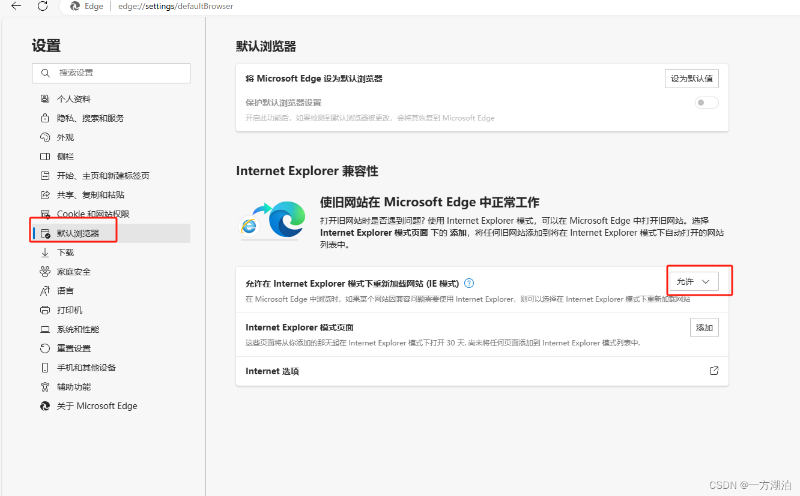Click the lock icon beside 隐私、搜索和服务

45,118
